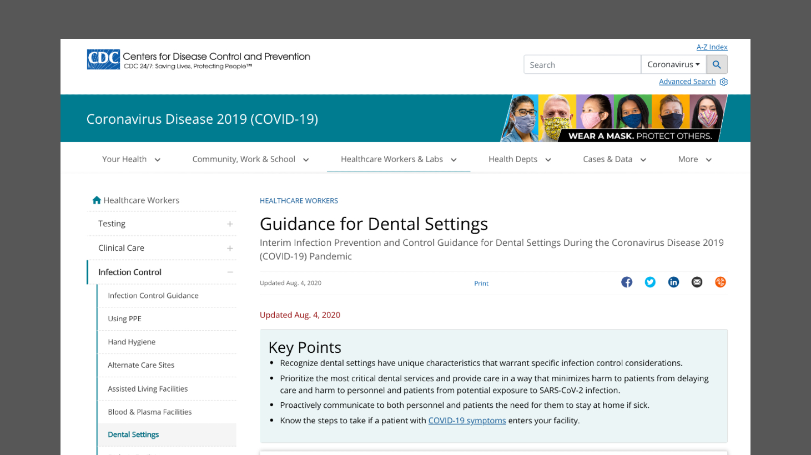811x455 pixels.
Task: Click the search magnifying glass button
Action: coord(717,64)
